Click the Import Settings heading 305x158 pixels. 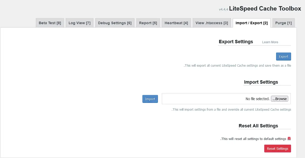(261, 82)
